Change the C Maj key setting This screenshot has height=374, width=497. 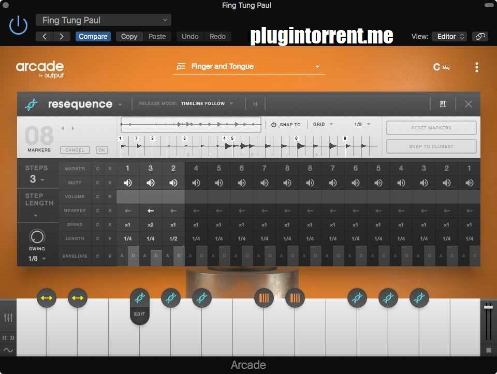[441, 67]
